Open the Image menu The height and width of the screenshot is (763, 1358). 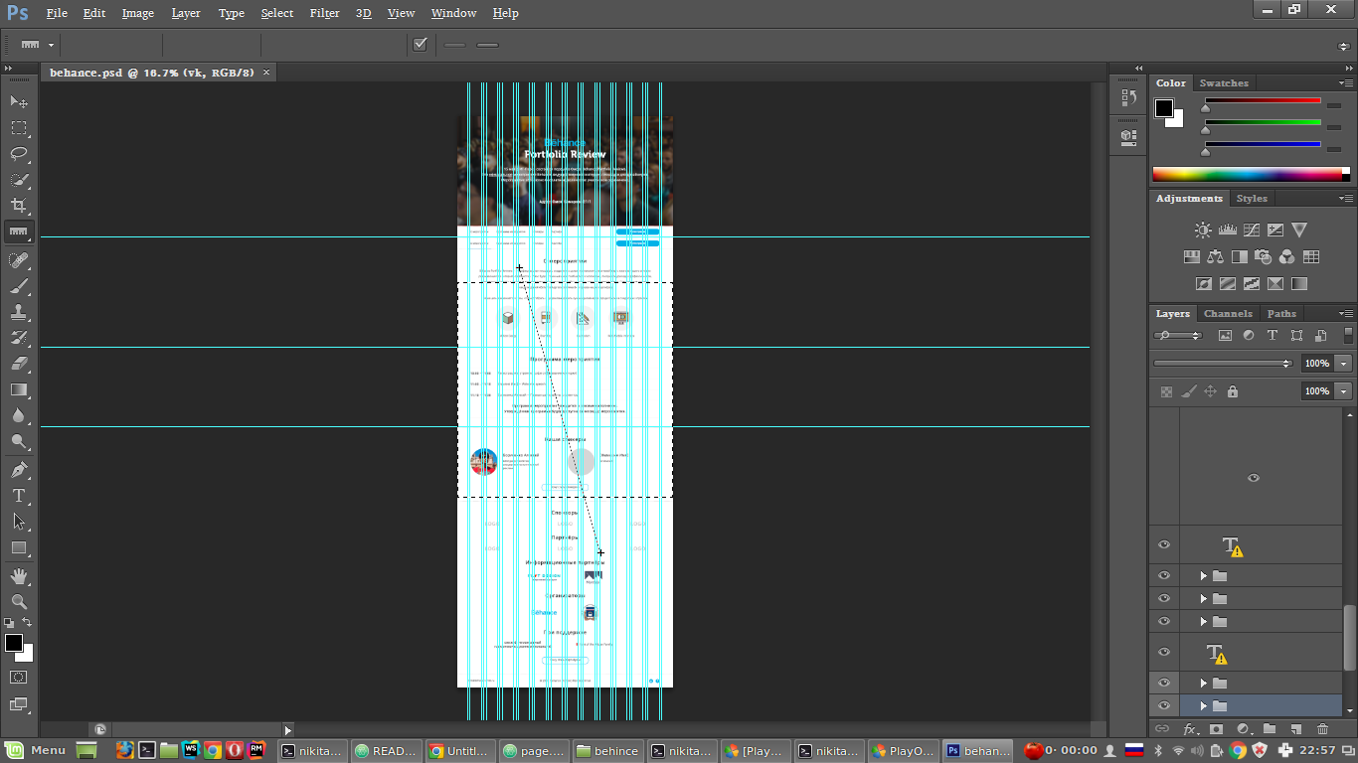138,13
